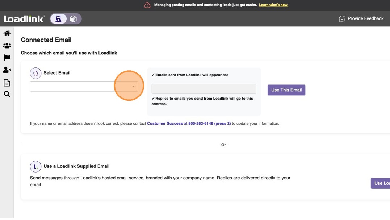
Task: Open the Customer Success link
Action: tap(165, 124)
